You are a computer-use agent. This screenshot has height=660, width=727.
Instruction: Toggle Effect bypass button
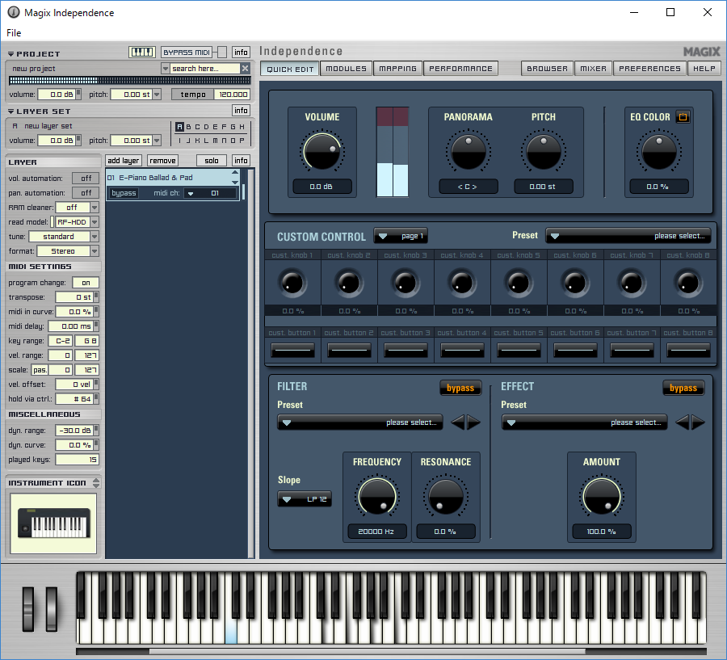coord(683,388)
